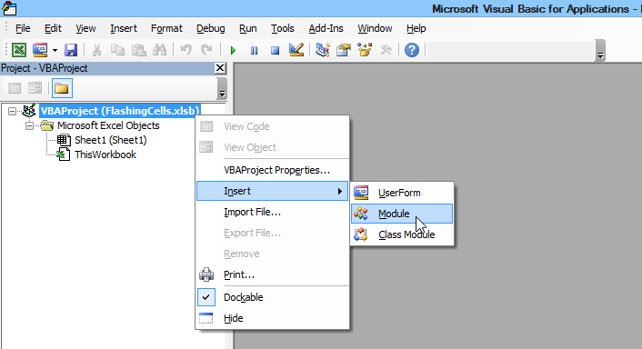The width and height of the screenshot is (642, 349).
Task: Click the Paste clipboard icon
Action: click(139, 50)
